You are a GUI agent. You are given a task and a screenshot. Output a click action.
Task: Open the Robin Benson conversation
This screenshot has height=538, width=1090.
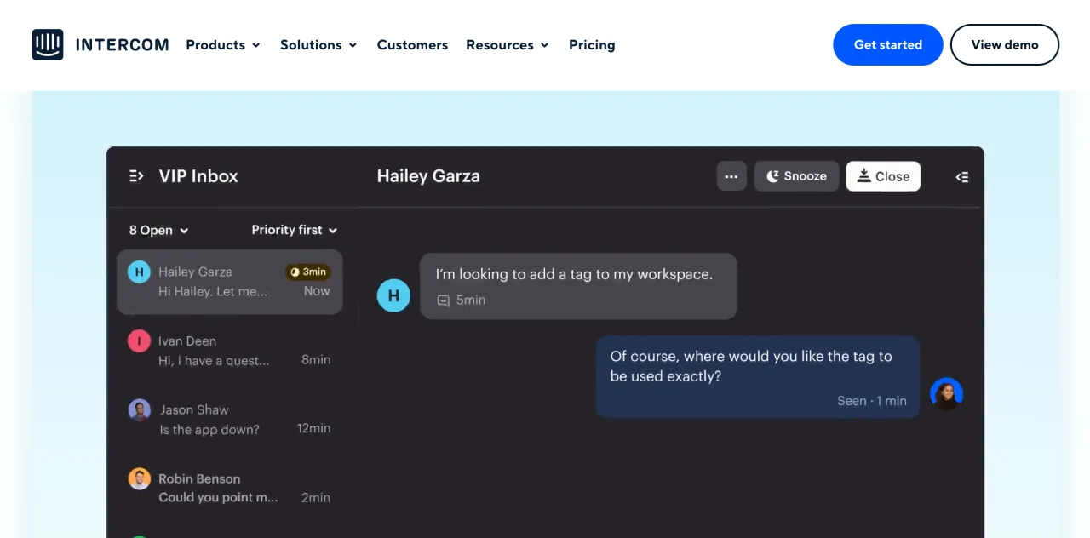(230, 489)
